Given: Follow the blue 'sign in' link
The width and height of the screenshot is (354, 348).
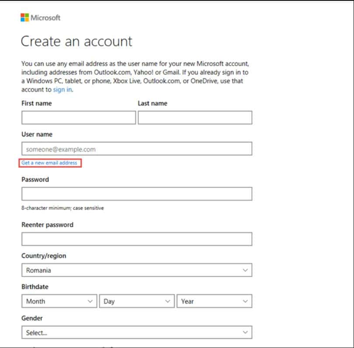Looking at the screenshot, I should click(62, 90).
